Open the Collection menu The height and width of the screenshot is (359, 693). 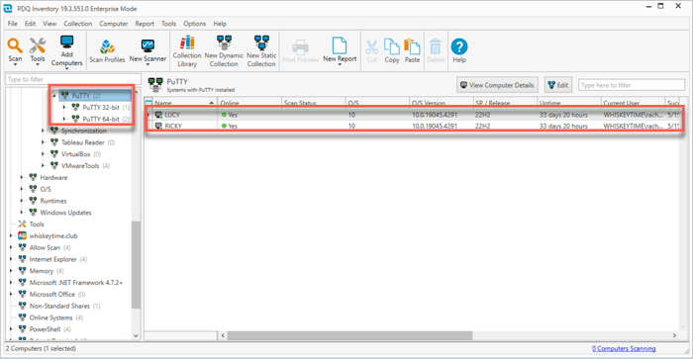(78, 24)
